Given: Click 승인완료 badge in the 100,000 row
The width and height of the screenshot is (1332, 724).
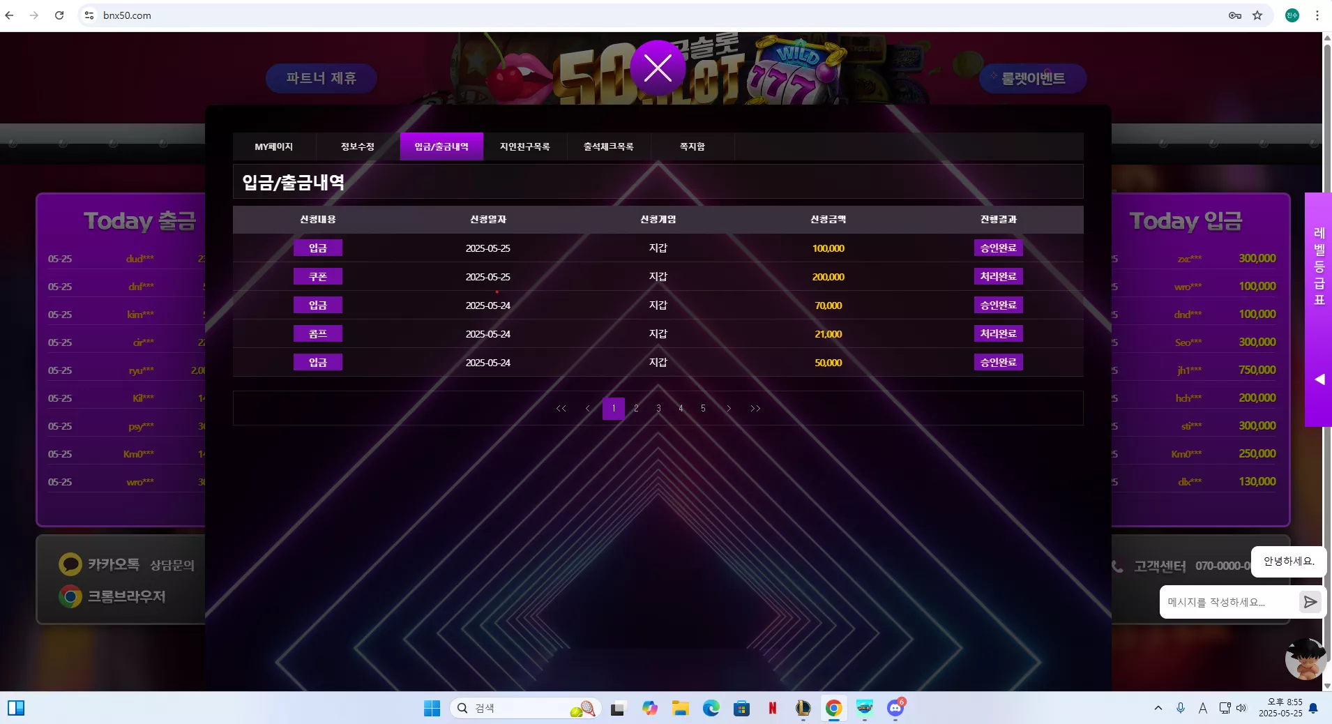Looking at the screenshot, I should (999, 248).
